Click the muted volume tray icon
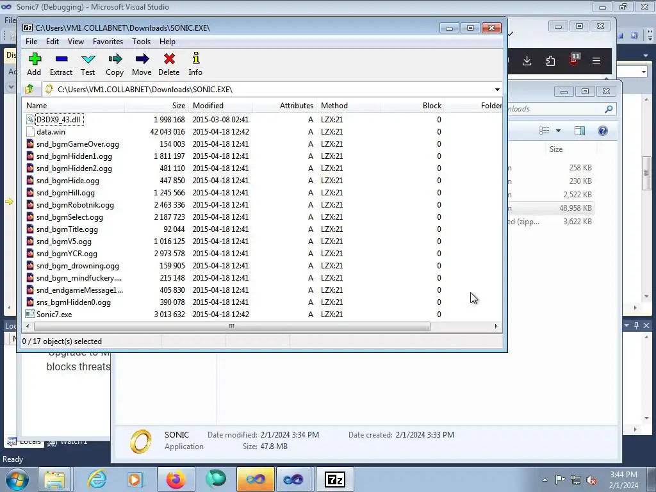 coord(591,480)
